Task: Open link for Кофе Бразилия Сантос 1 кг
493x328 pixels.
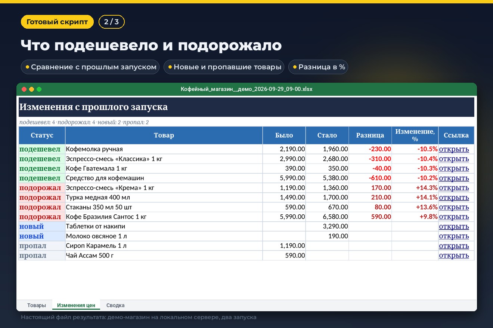Action: click(x=454, y=217)
